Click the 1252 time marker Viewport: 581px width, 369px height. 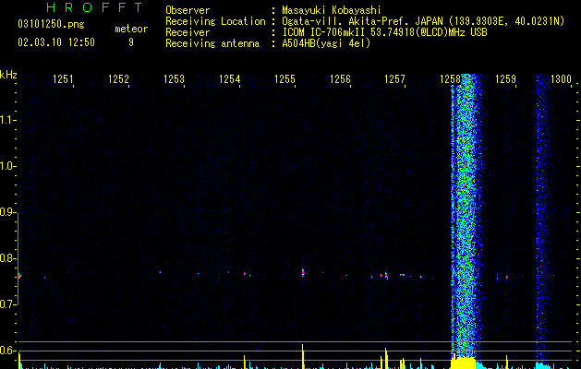coord(118,79)
